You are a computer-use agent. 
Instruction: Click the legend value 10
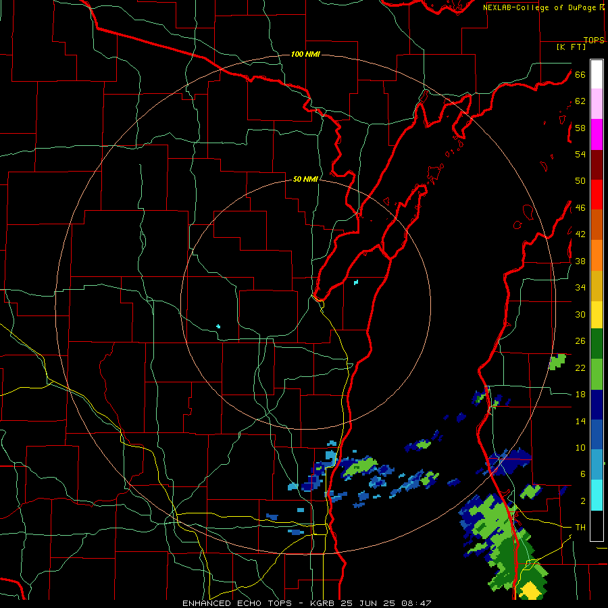coord(580,447)
